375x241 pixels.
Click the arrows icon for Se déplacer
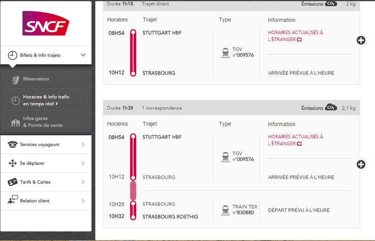[x=13, y=164]
